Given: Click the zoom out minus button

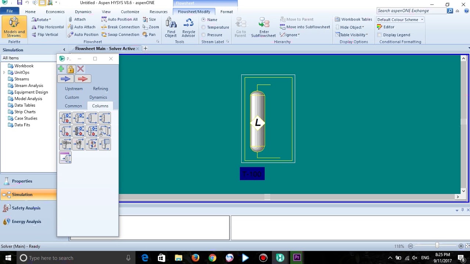Looking at the screenshot, I should (x=411, y=246).
